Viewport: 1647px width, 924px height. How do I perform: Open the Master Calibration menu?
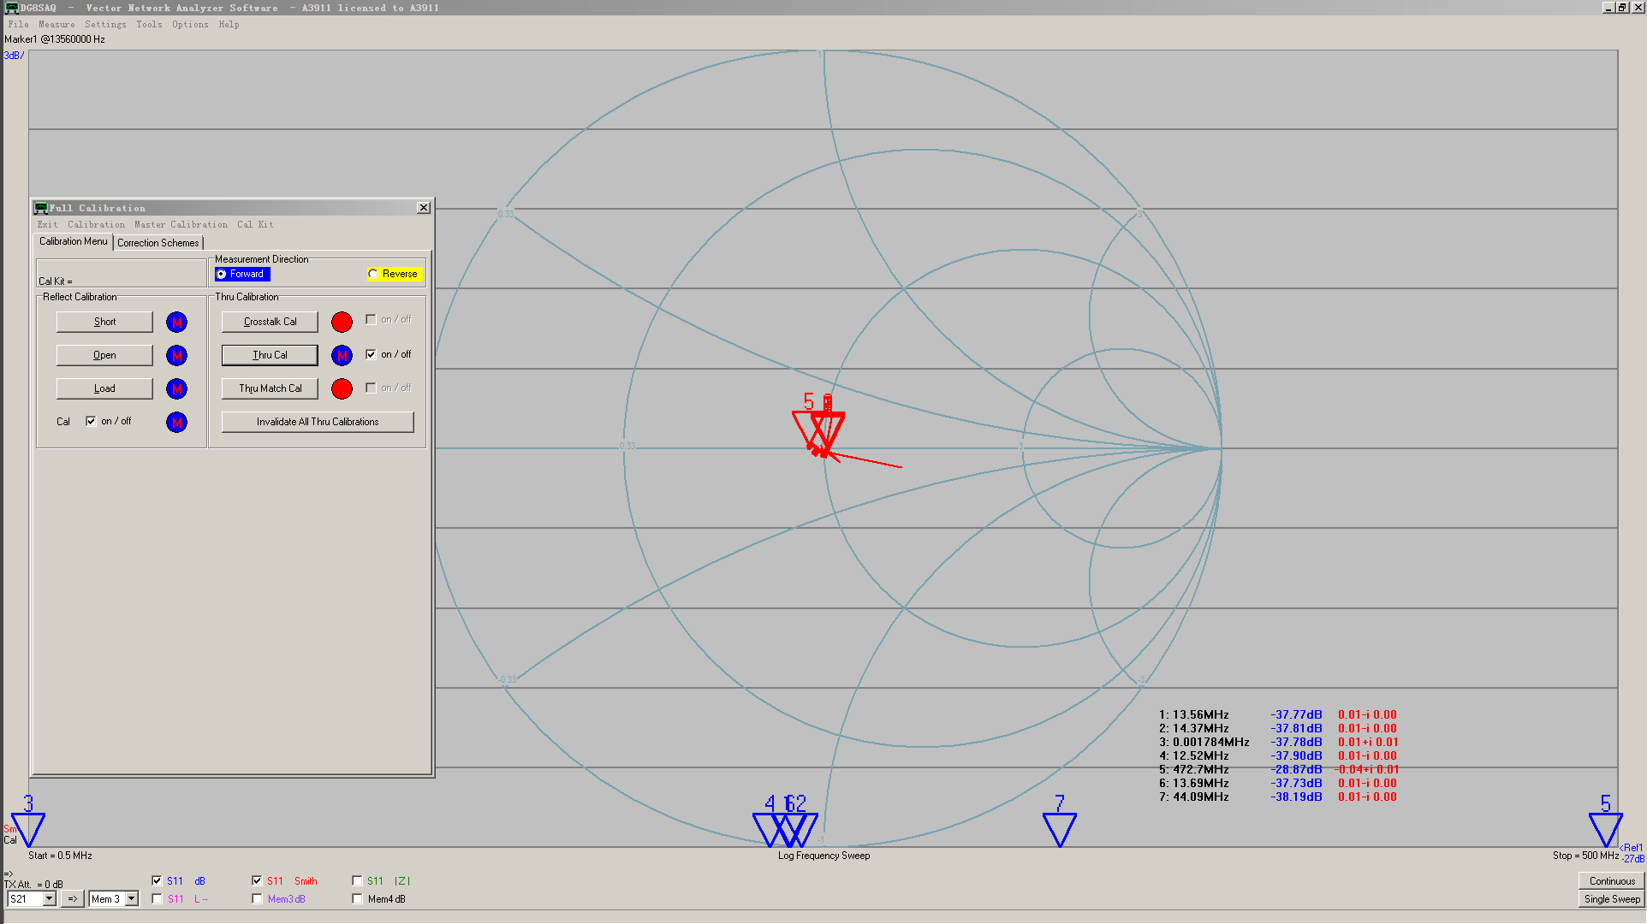tap(181, 224)
